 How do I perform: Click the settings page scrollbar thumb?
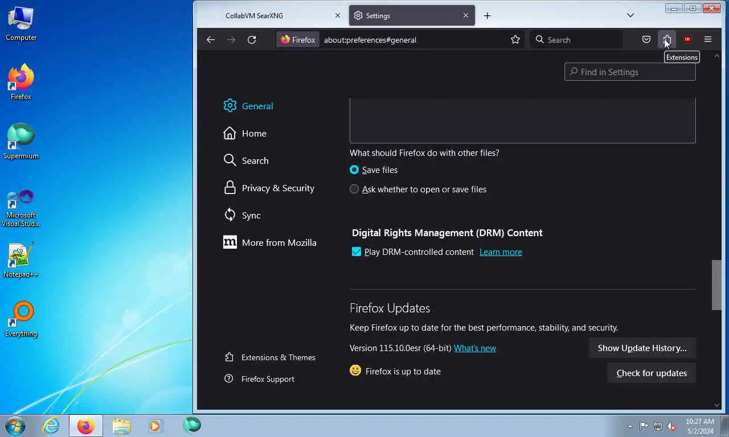click(716, 285)
